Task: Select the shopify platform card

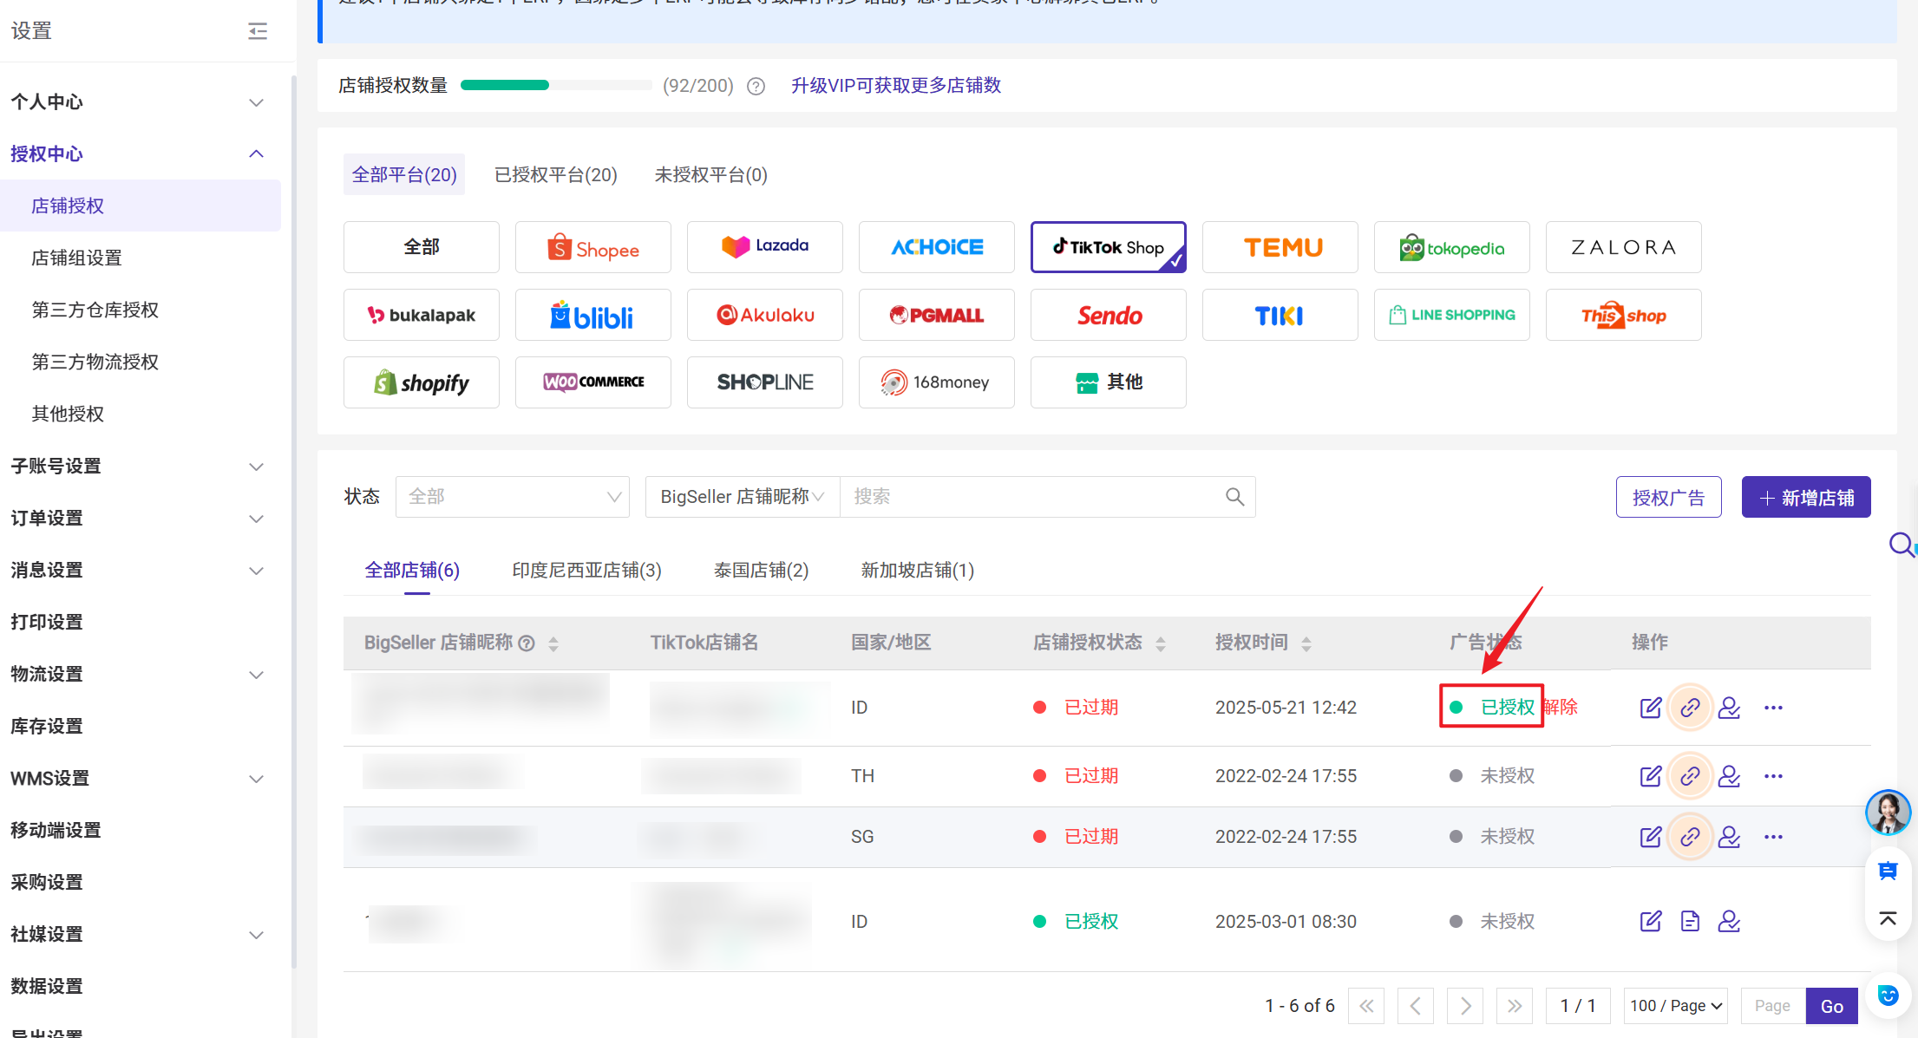Action: 422,382
